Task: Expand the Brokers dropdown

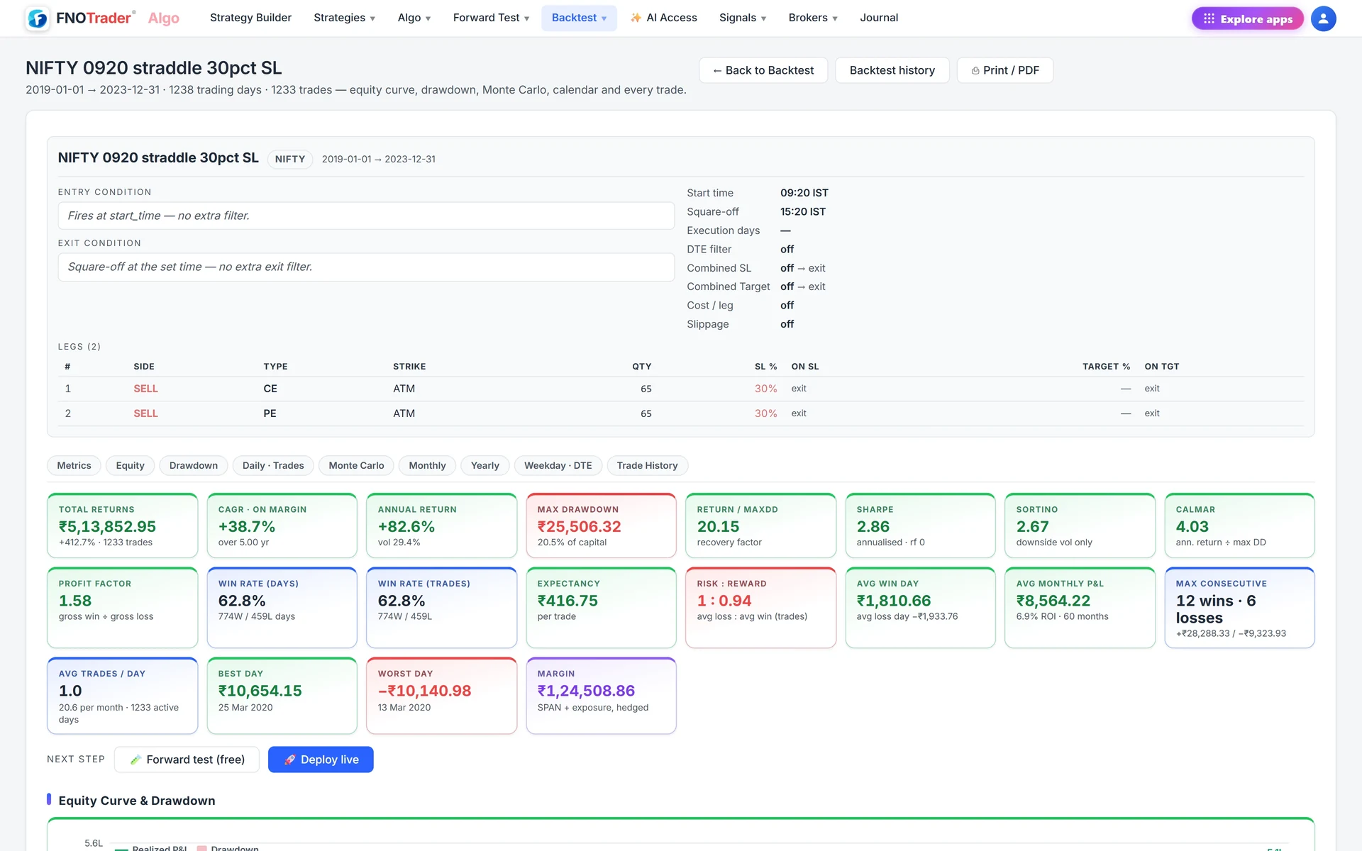Action: coord(813,18)
